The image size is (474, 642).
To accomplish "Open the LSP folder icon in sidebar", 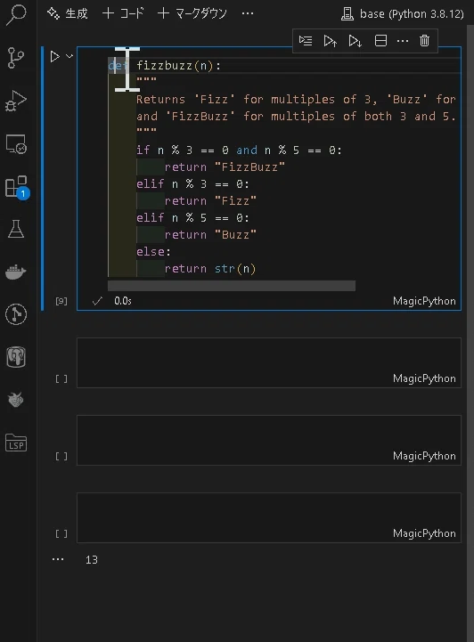I will (16, 443).
